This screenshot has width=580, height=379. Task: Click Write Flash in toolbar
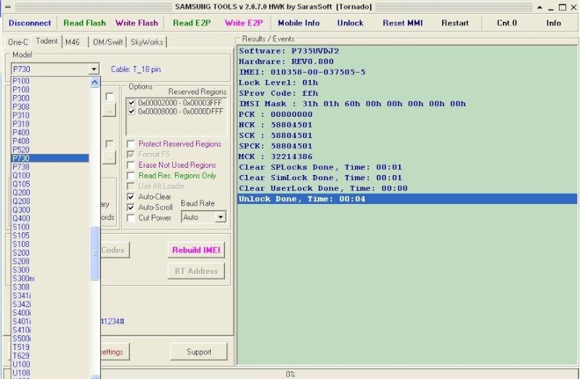(x=136, y=23)
